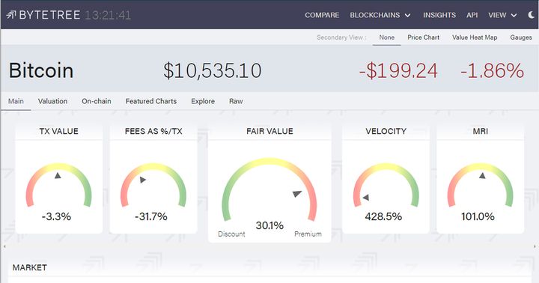
Task: Go to Insights in top navigation
Action: [x=439, y=15]
